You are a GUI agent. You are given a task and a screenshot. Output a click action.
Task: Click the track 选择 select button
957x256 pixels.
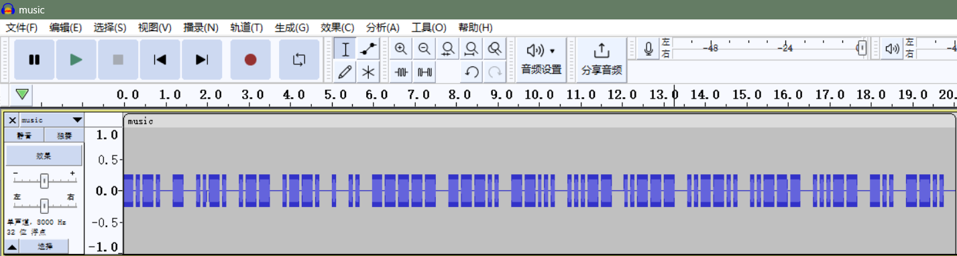44,247
